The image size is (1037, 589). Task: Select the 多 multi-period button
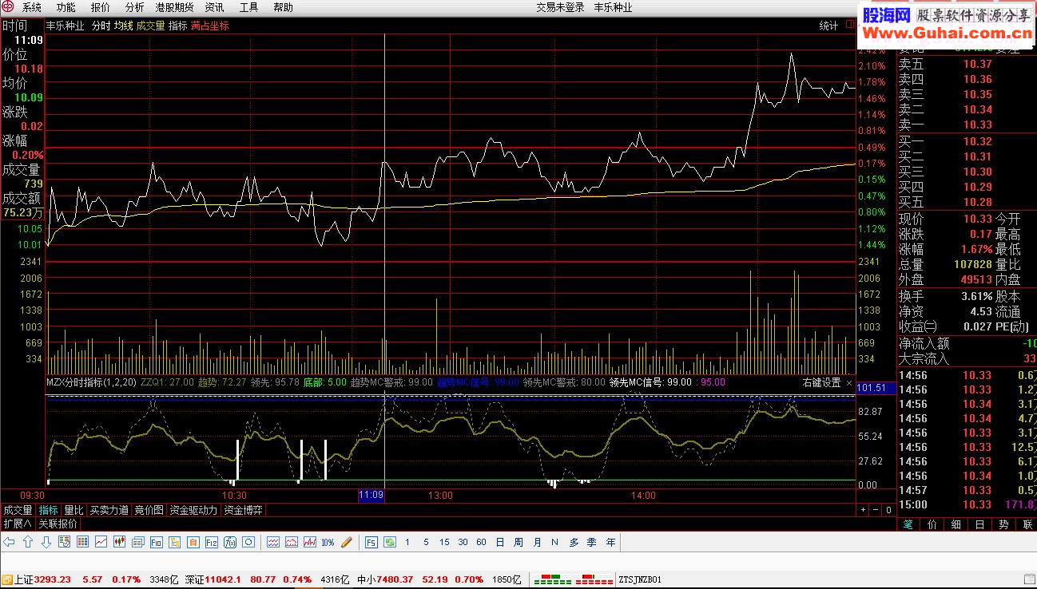tap(574, 542)
